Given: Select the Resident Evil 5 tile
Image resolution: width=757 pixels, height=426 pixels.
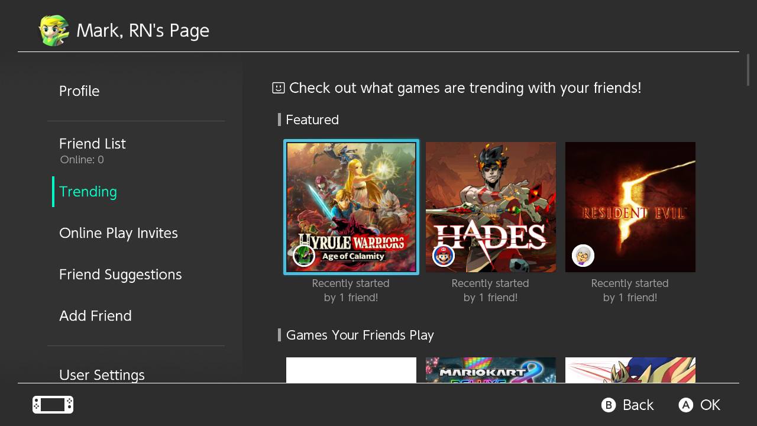Looking at the screenshot, I should click(x=630, y=207).
